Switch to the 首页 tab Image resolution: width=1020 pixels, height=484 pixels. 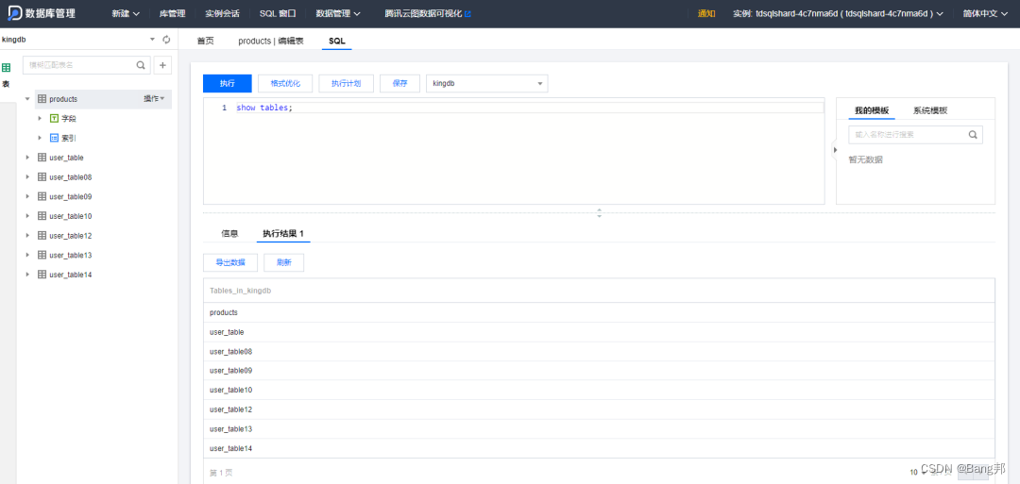206,41
